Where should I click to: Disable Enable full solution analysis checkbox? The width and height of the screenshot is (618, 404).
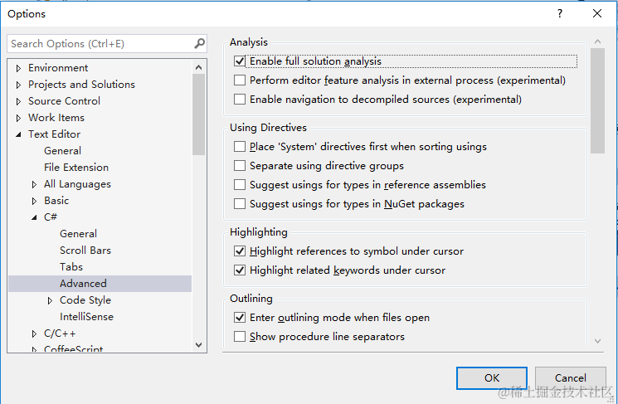click(240, 61)
